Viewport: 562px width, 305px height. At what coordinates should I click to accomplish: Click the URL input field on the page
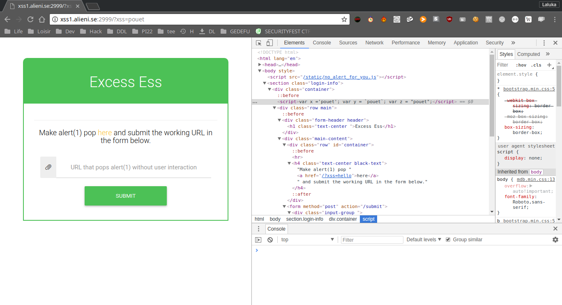pos(134,167)
